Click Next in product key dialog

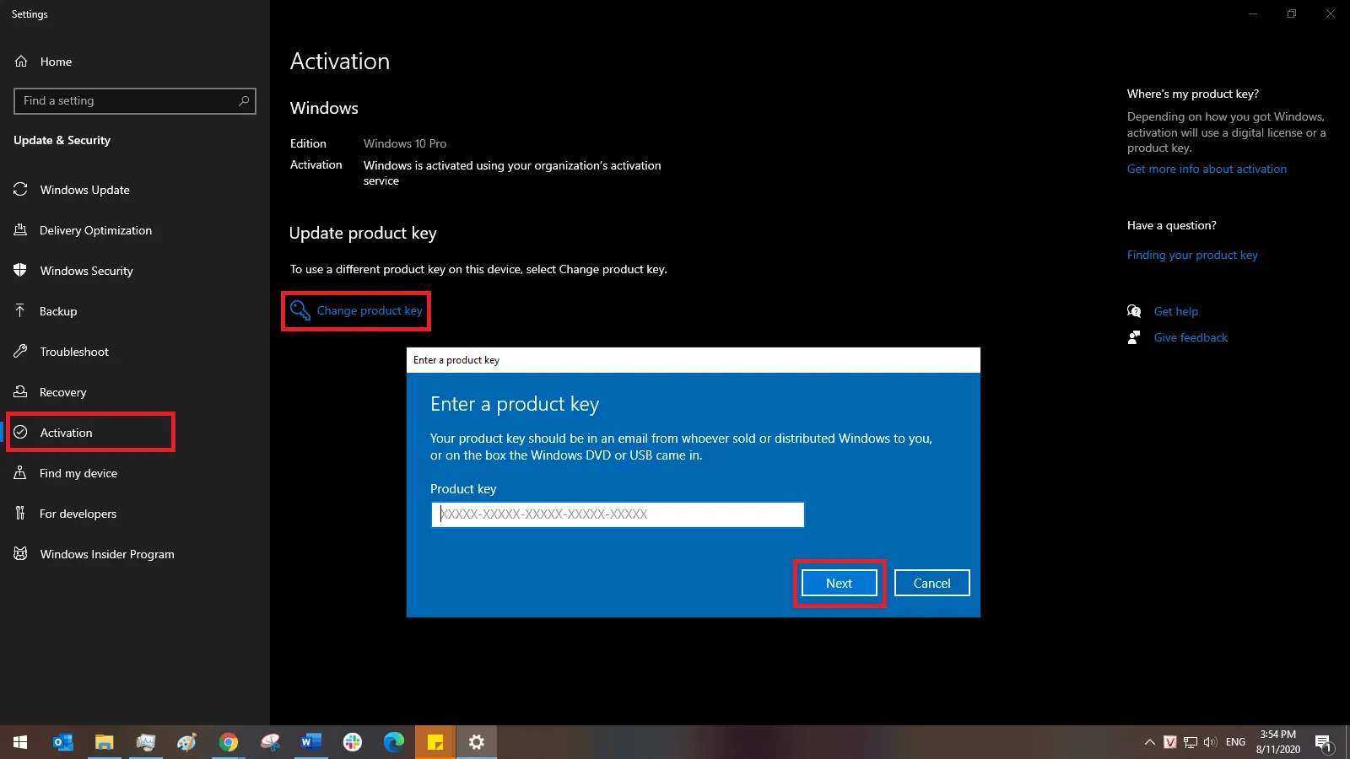pyautogui.click(x=840, y=583)
